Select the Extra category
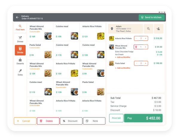Screen dimensions: 179x140 point(20,72)
